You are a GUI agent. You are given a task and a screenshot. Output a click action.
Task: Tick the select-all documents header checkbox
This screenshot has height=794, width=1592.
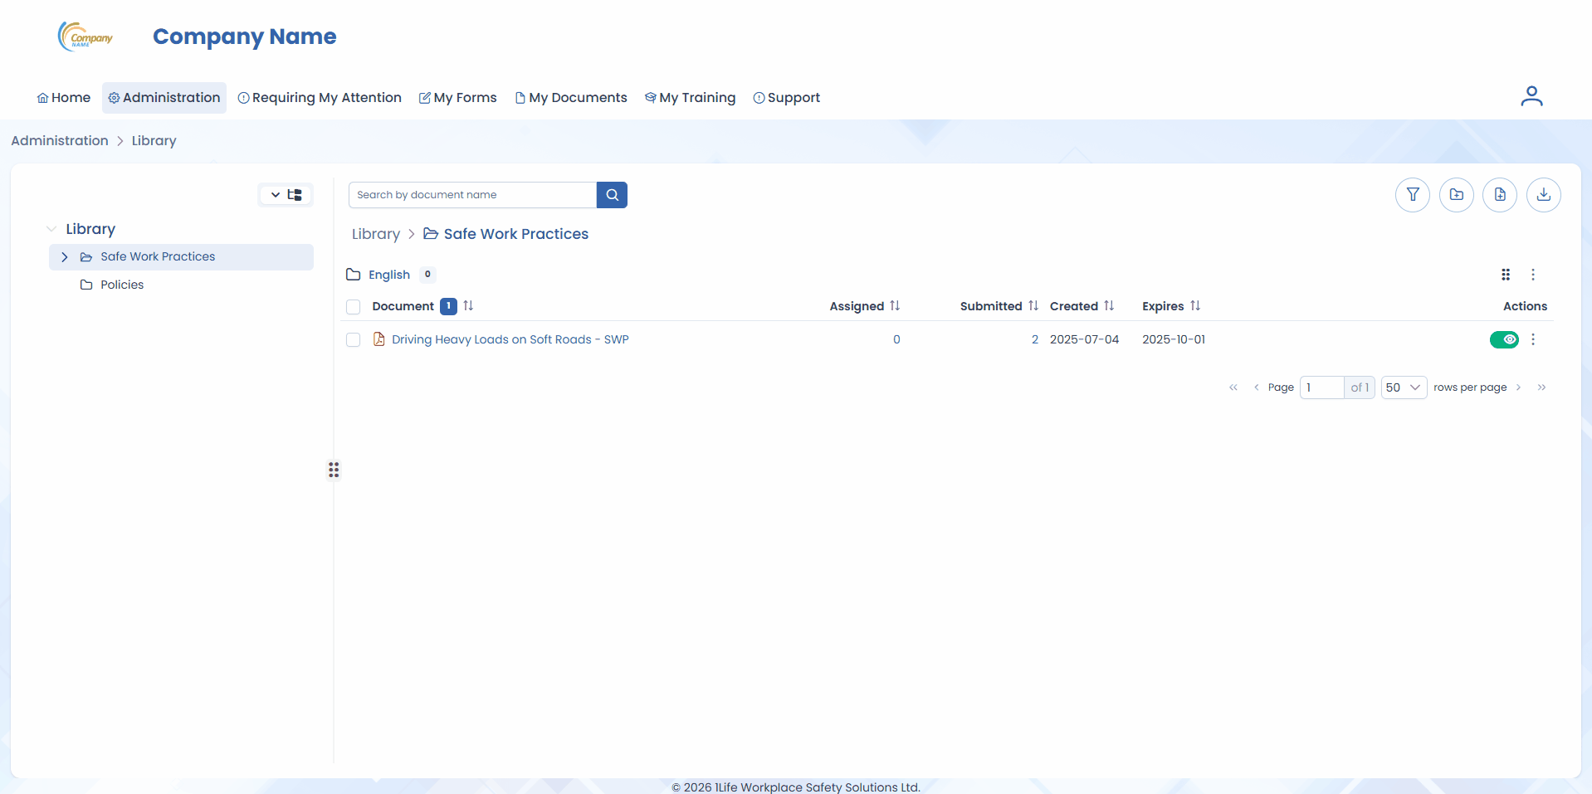coord(354,307)
